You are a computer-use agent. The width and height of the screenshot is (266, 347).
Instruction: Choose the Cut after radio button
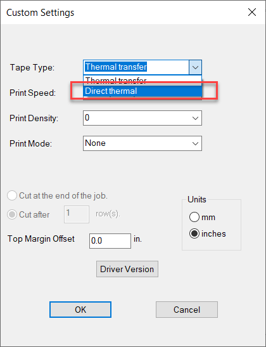point(12,214)
